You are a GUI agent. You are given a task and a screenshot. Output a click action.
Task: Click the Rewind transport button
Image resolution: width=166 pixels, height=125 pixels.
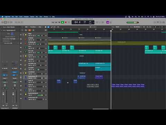coord(53,22)
